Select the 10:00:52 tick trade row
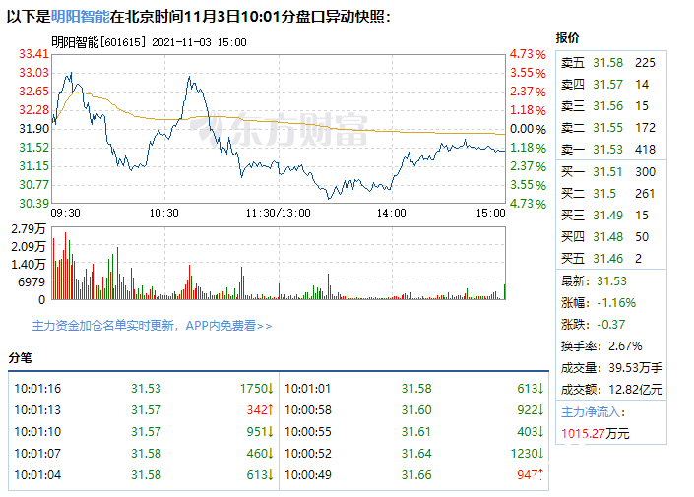This screenshot has width=694, height=497. pos(413,454)
